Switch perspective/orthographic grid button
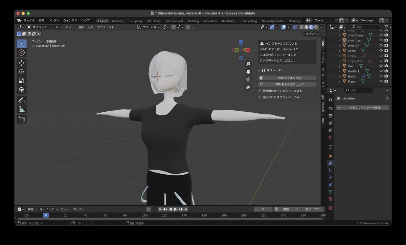The height and width of the screenshot is (245, 406). click(248, 87)
